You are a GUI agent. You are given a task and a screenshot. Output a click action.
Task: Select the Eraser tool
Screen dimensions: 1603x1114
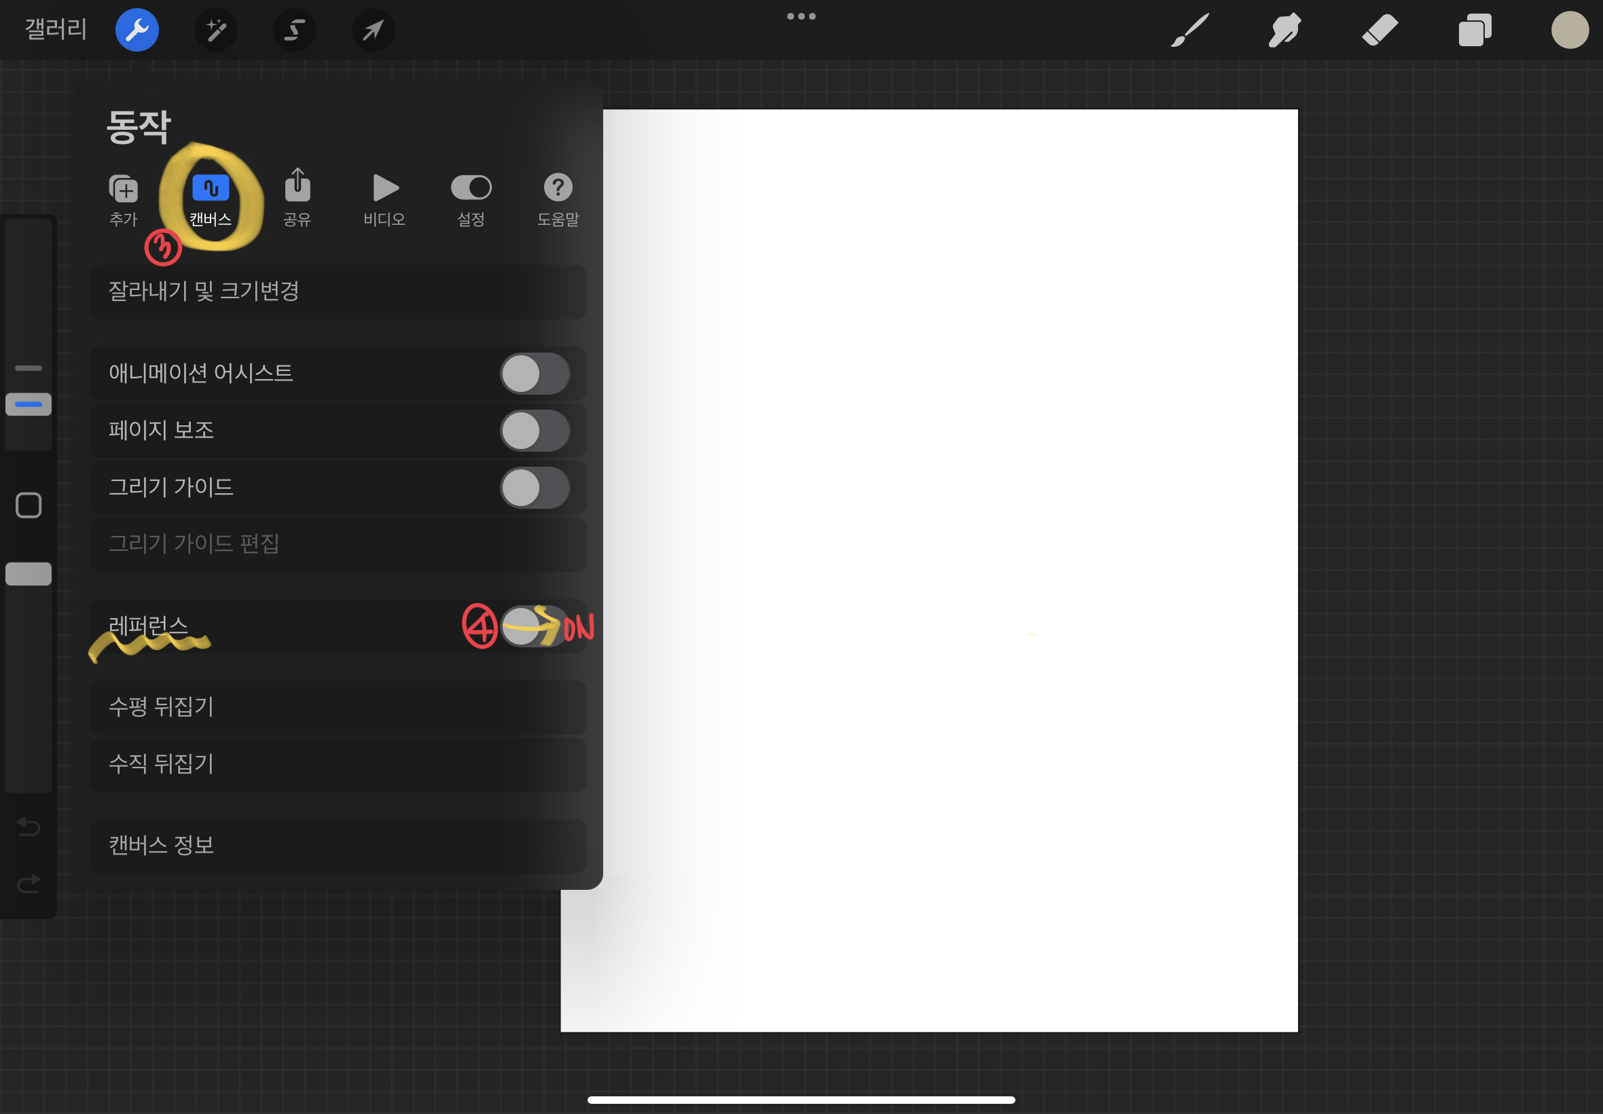[x=1380, y=30]
